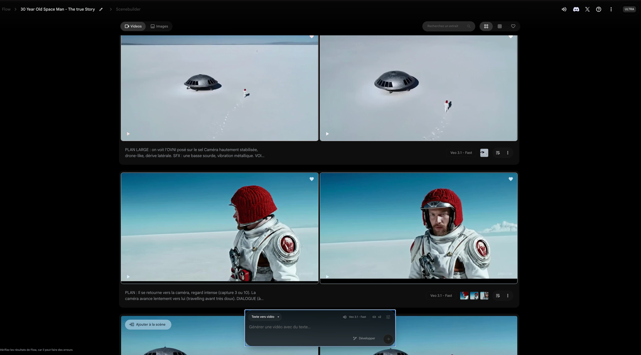This screenshot has height=355, width=641.
Task: Switch to large grid view
Action: click(486, 26)
